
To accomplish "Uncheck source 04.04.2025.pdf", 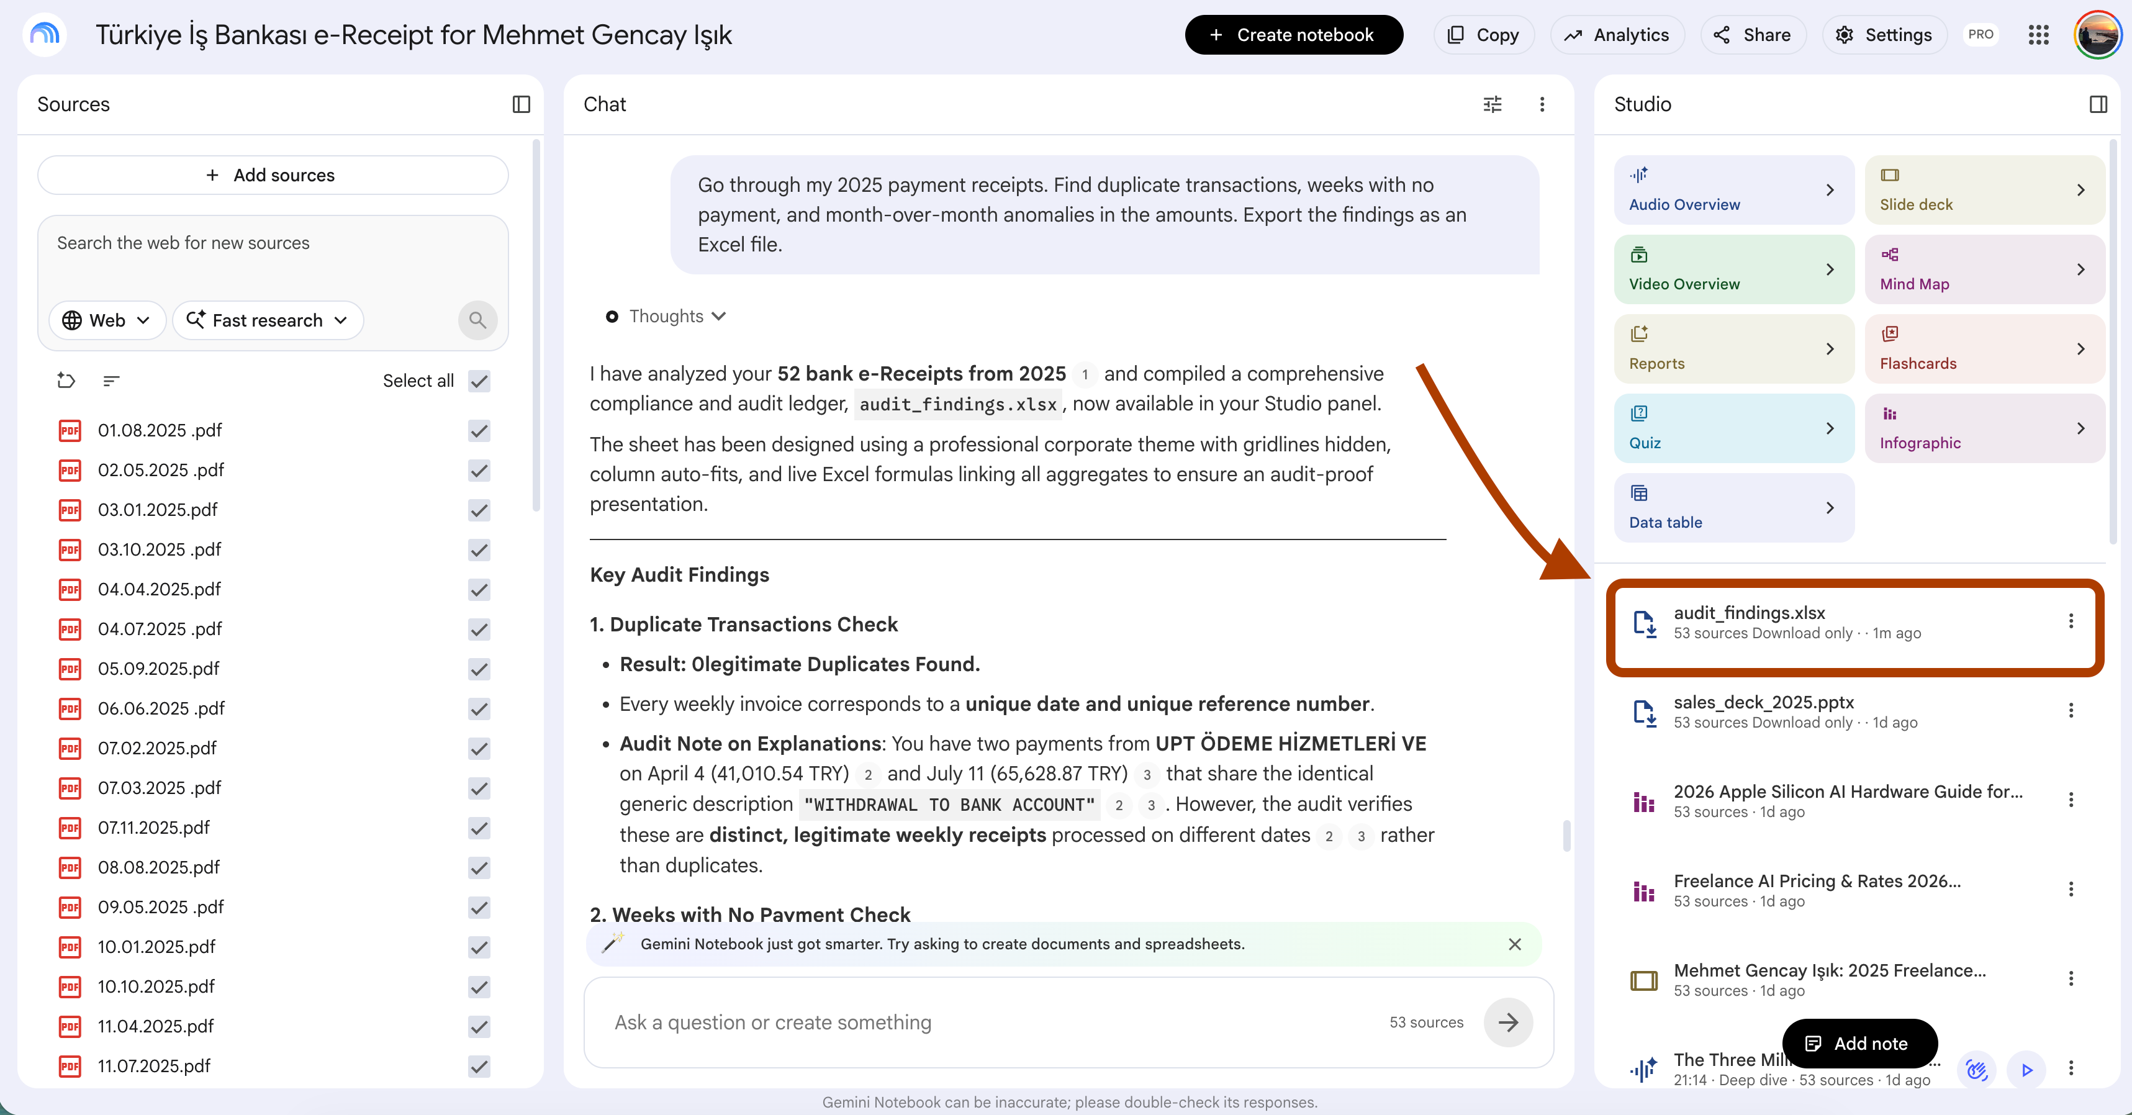I will click(479, 589).
